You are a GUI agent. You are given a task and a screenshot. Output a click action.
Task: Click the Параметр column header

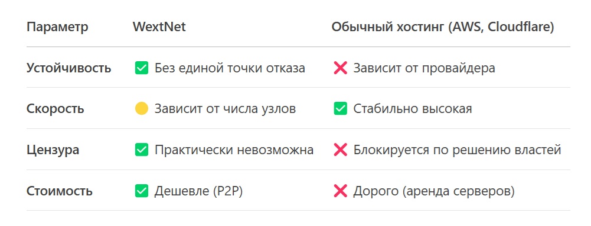click(x=57, y=28)
